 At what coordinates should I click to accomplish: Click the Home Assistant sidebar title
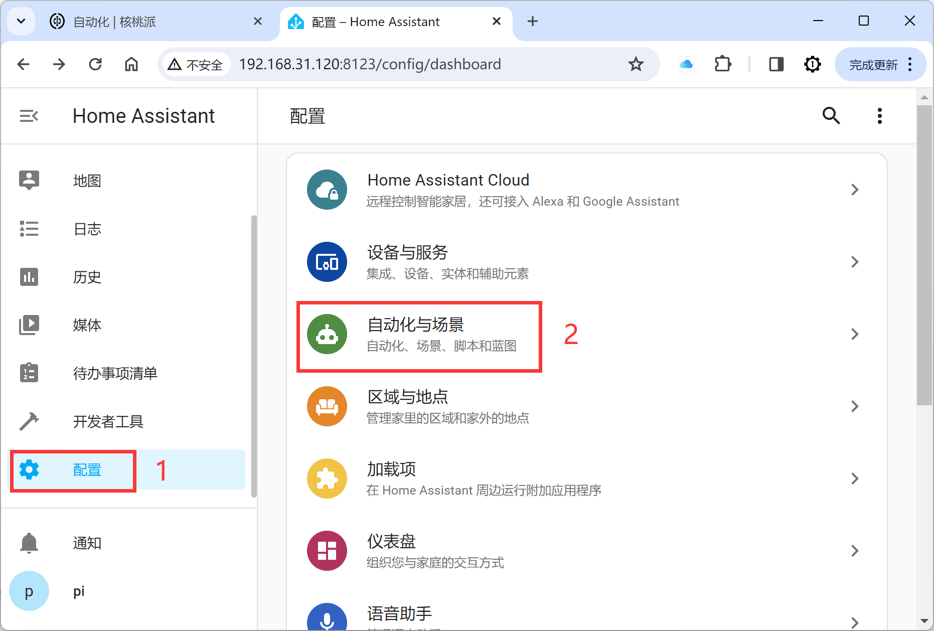point(143,116)
